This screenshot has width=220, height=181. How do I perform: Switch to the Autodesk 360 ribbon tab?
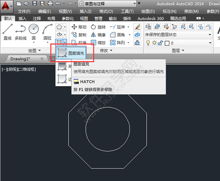[x=151, y=18]
